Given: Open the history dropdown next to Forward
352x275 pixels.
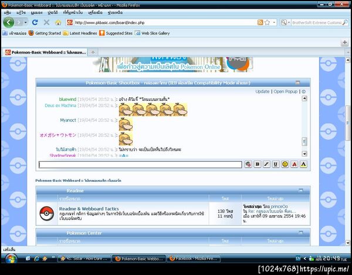Looking at the screenshot, I should click(x=25, y=22).
